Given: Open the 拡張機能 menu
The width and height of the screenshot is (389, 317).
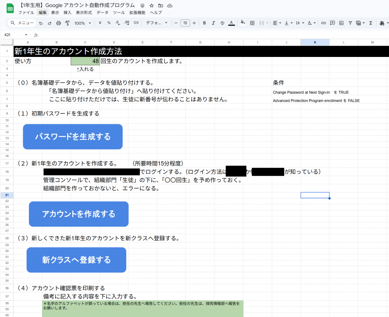Looking at the screenshot, I should pyautogui.click(x=137, y=13).
